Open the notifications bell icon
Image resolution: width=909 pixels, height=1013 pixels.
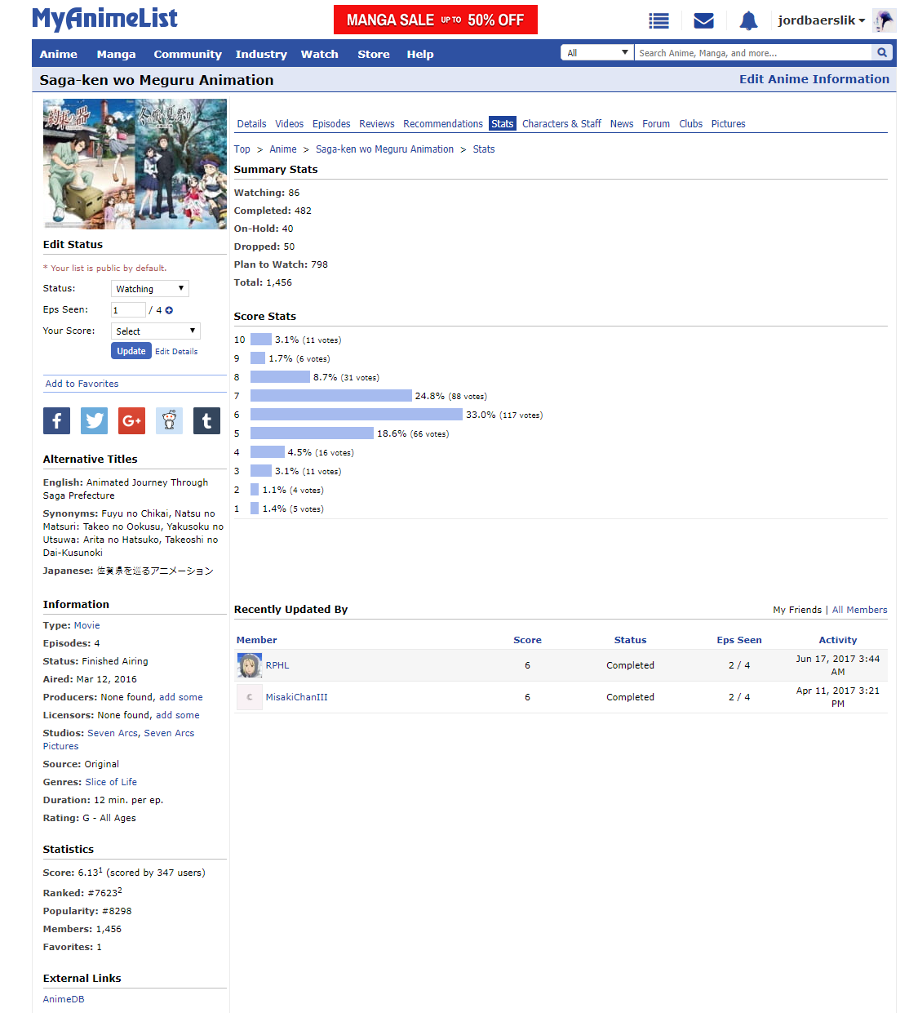pyautogui.click(x=748, y=21)
